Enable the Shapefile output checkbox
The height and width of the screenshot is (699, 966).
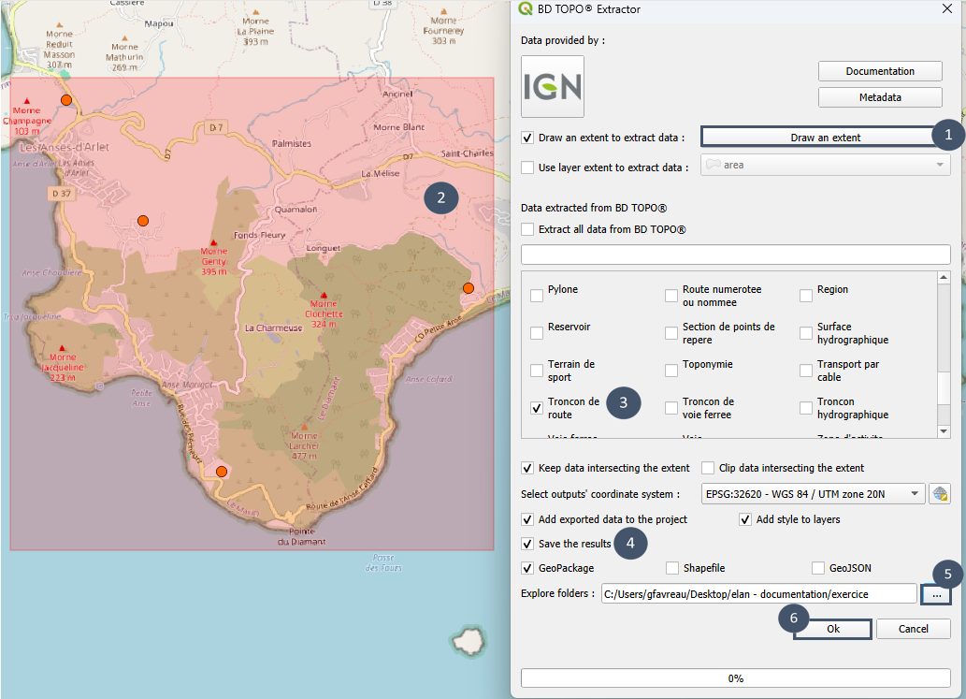coord(672,568)
